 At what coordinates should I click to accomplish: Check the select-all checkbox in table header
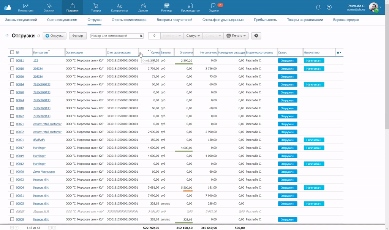click(12, 52)
